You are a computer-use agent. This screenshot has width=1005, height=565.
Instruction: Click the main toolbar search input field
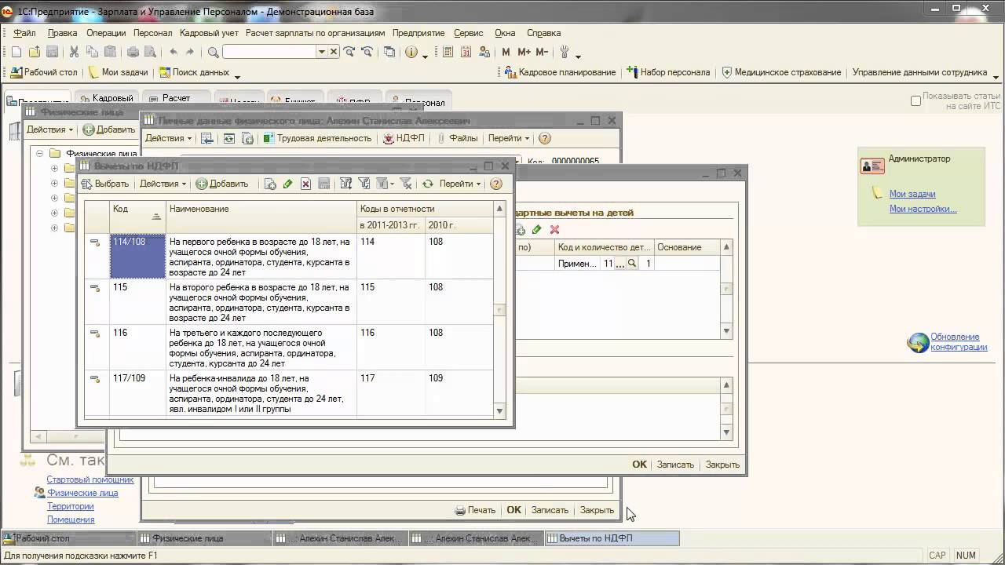coord(269,52)
